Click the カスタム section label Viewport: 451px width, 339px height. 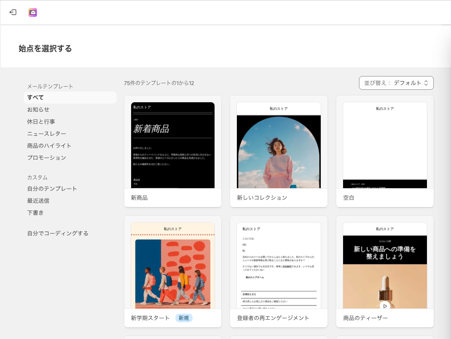(x=37, y=177)
